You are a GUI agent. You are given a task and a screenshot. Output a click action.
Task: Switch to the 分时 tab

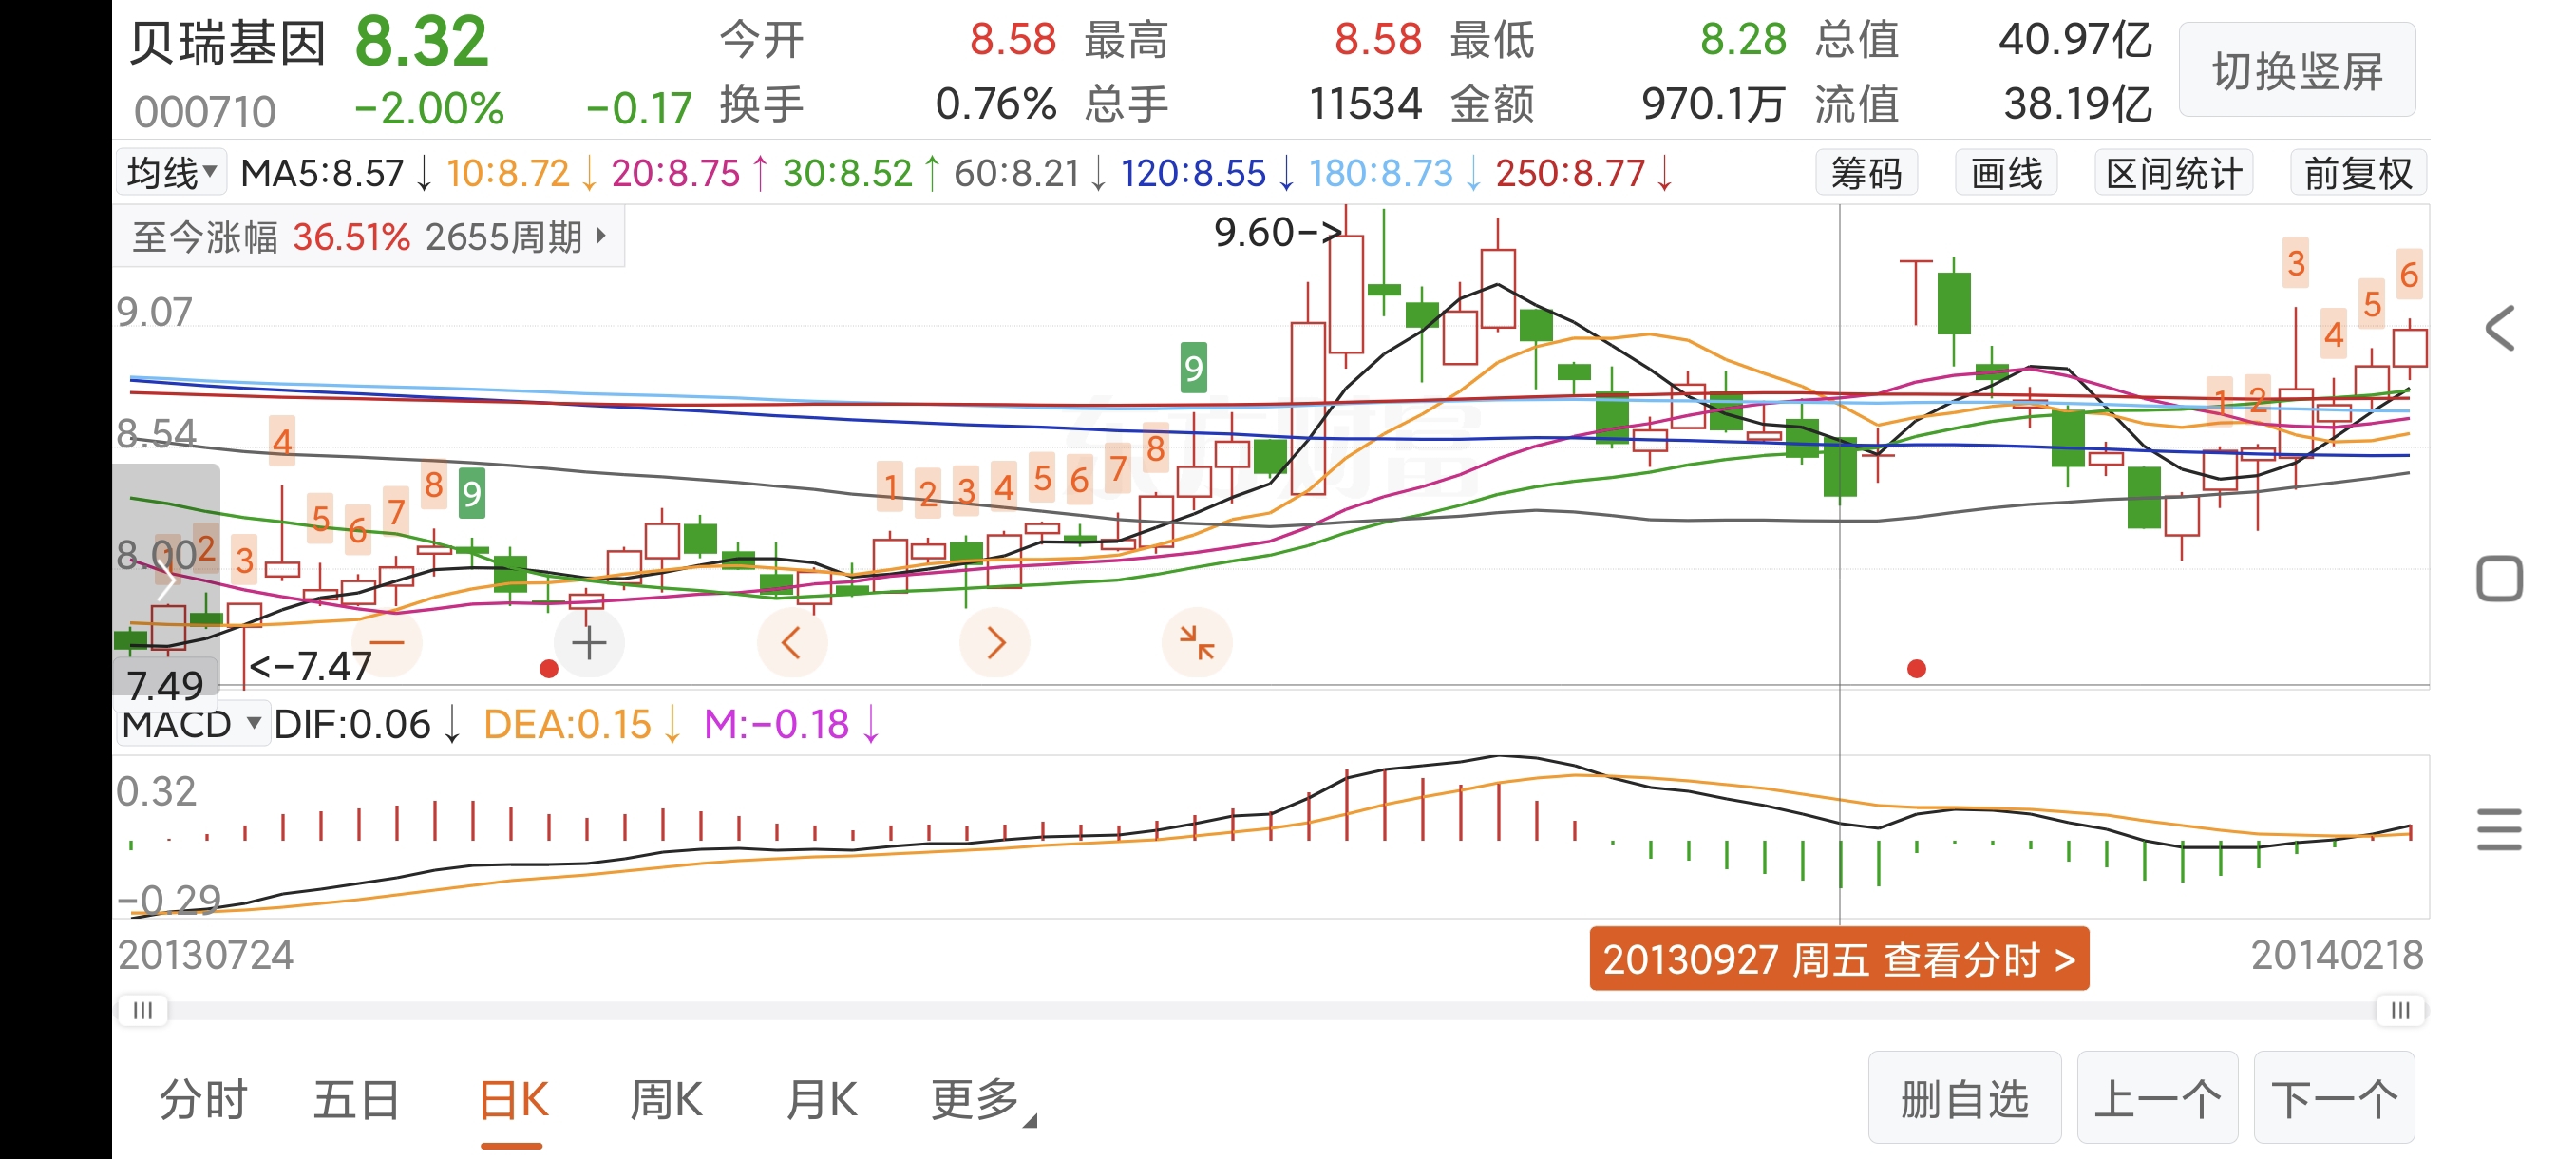coord(203,1100)
